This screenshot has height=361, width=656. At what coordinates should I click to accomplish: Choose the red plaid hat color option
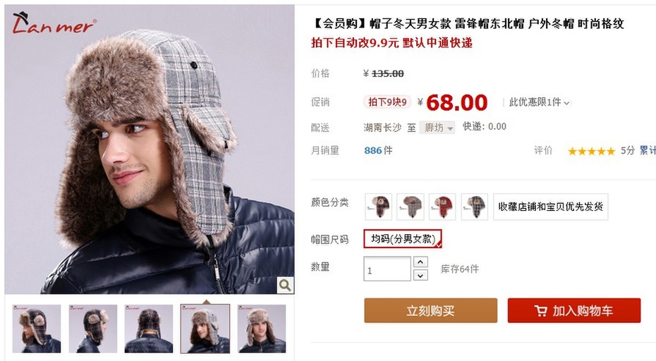[442, 207]
